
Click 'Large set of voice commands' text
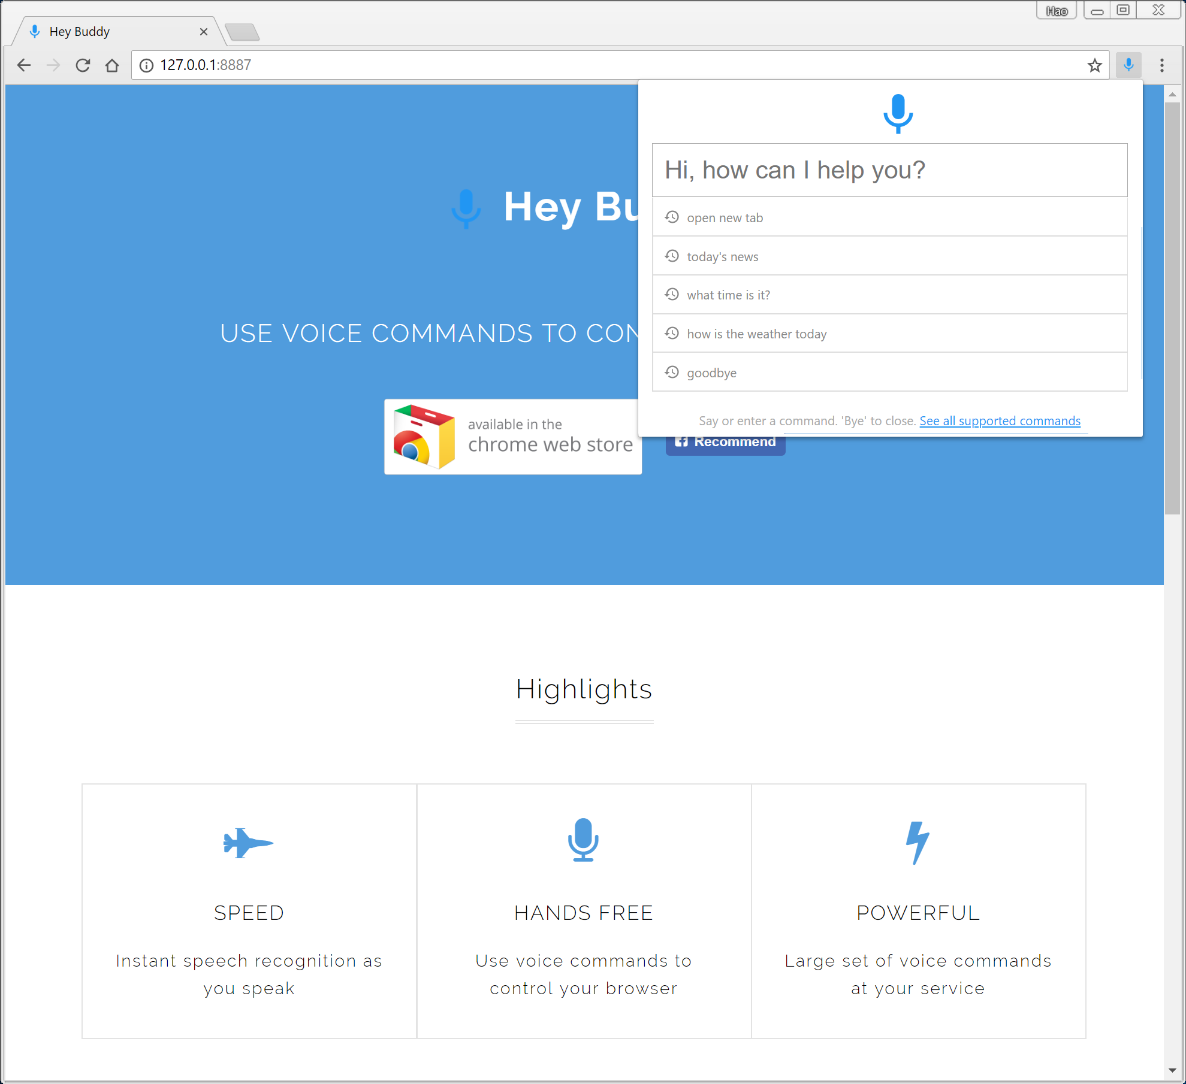tap(918, 961)
